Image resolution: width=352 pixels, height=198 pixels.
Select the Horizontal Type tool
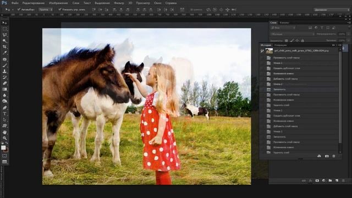4,114
